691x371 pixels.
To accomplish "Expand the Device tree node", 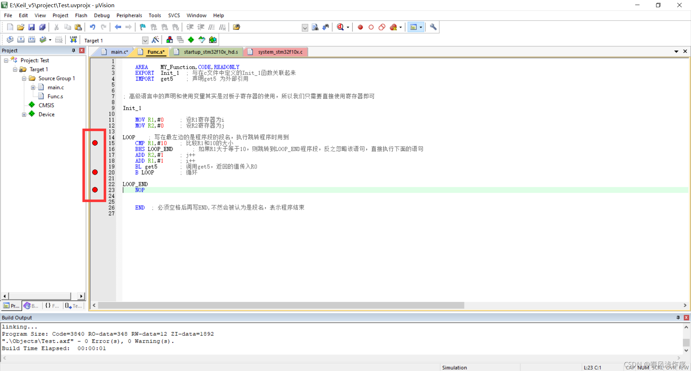I will click(x=24, y=115).
